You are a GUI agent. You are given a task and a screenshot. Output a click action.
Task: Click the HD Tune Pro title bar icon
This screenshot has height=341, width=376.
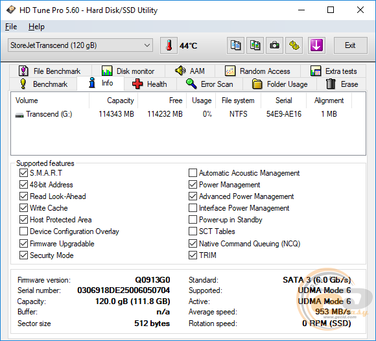tap(11, 10)
